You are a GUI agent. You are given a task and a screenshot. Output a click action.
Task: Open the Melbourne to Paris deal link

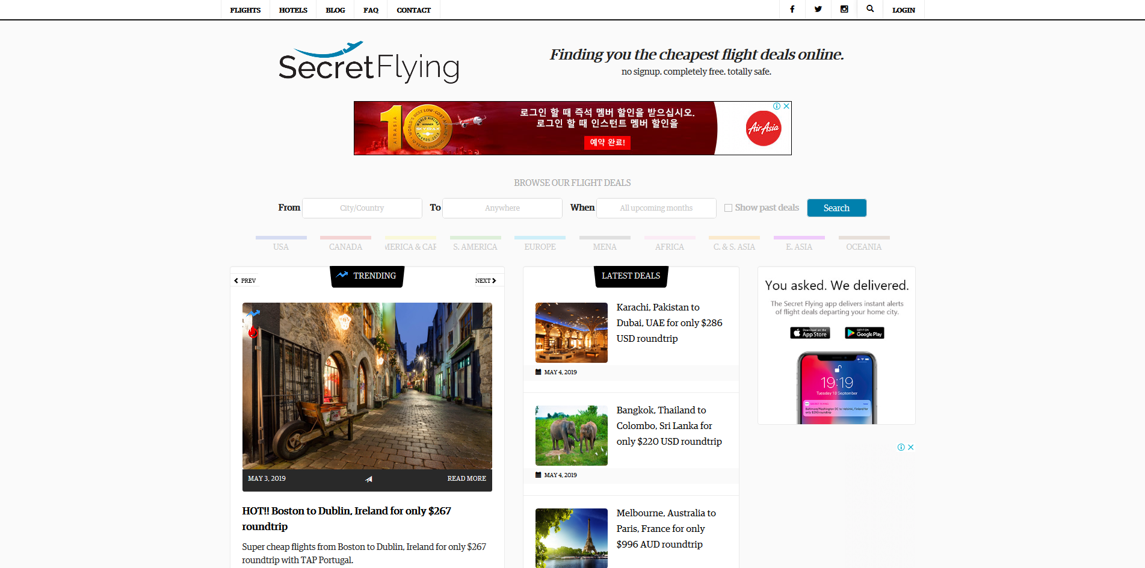(666, 529)
